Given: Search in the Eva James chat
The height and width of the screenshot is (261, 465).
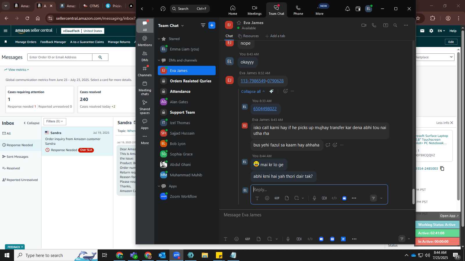Looking at the screenshot, I should pos(395,25).
